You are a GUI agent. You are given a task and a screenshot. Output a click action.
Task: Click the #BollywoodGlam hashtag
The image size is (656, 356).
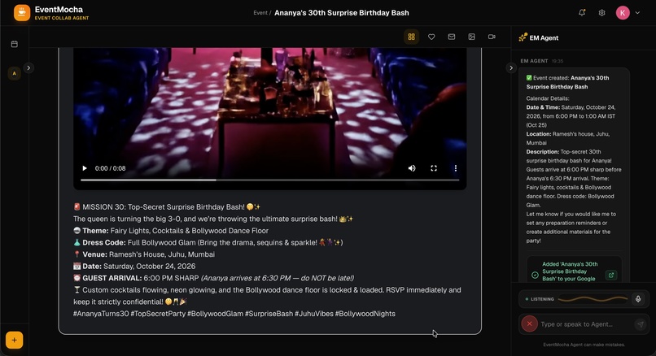coord(215,314)
